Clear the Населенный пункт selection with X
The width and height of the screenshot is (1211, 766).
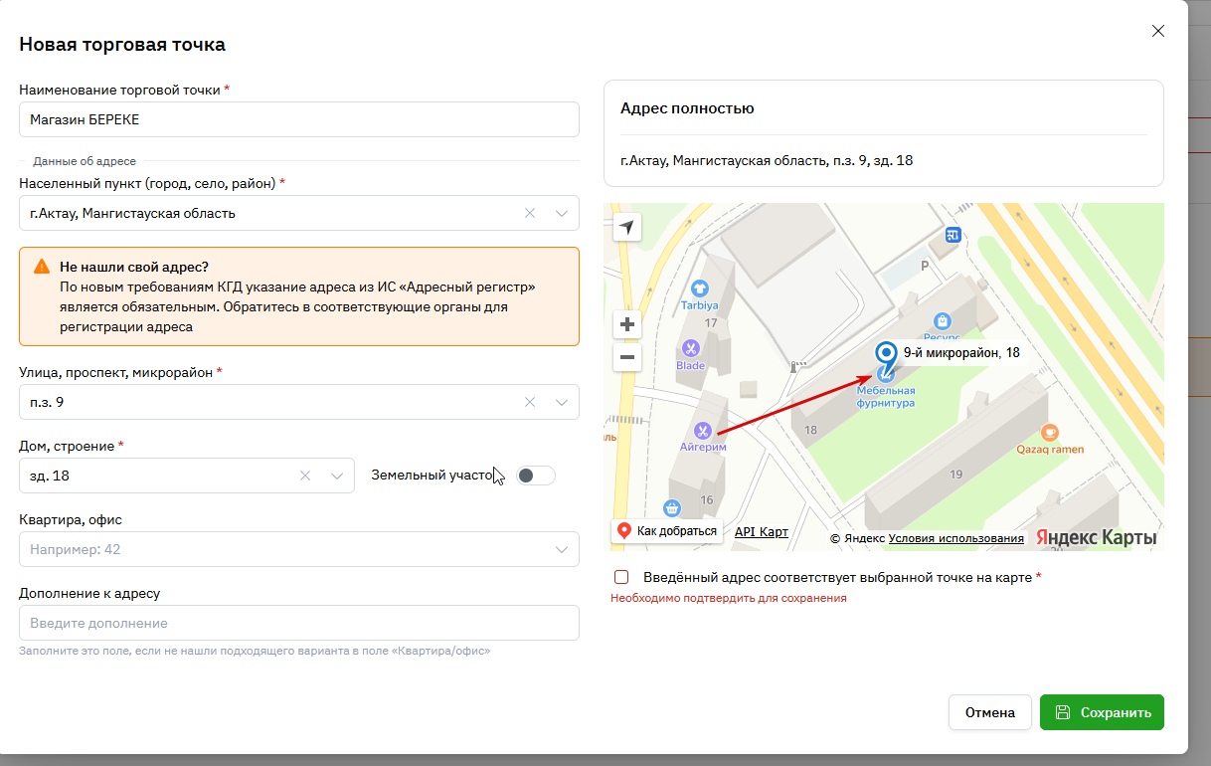(530, 213)
